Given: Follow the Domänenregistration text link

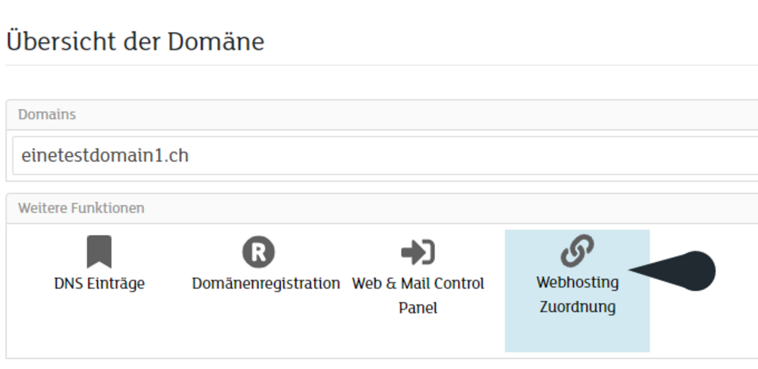Looking at the screenshot, I should (x=266, y=283).
